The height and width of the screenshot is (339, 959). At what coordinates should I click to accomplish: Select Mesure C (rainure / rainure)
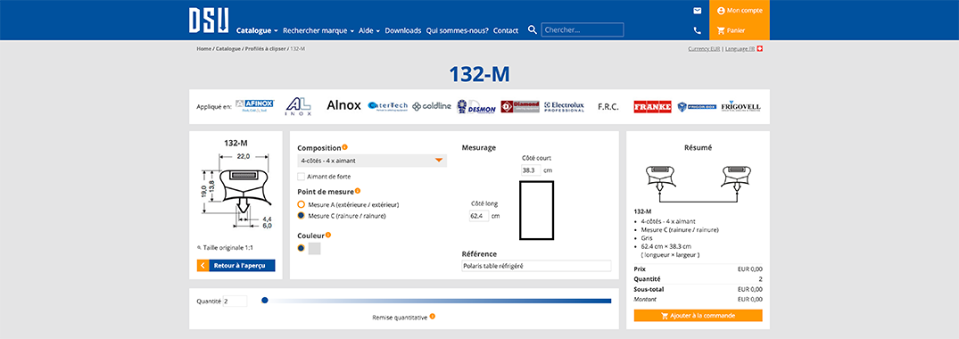(301, 215)
